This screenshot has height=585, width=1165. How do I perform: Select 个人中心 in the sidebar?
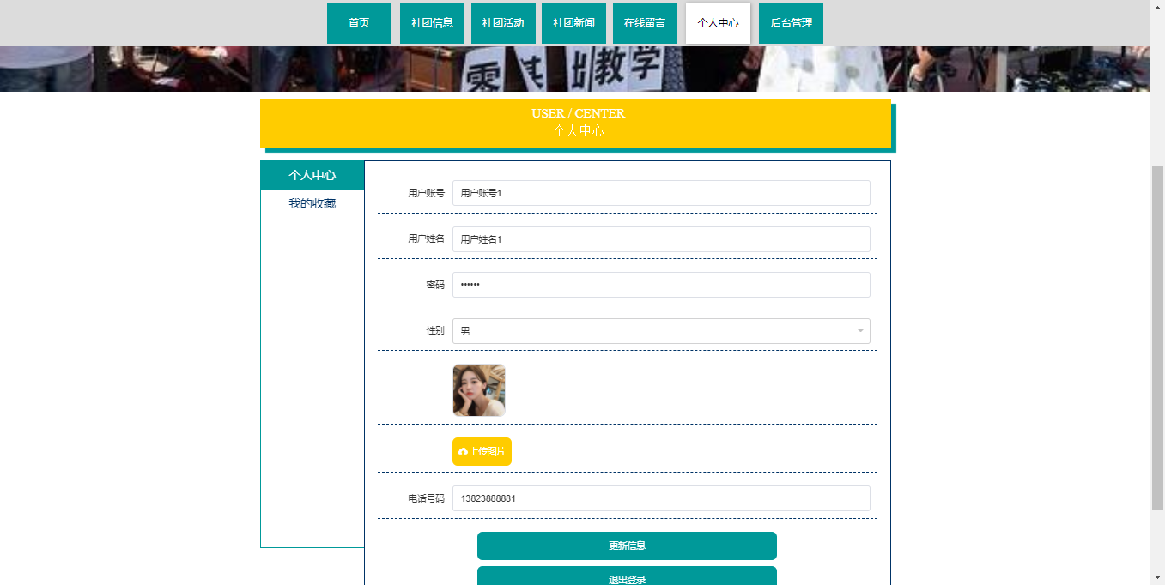pos(312,175)
